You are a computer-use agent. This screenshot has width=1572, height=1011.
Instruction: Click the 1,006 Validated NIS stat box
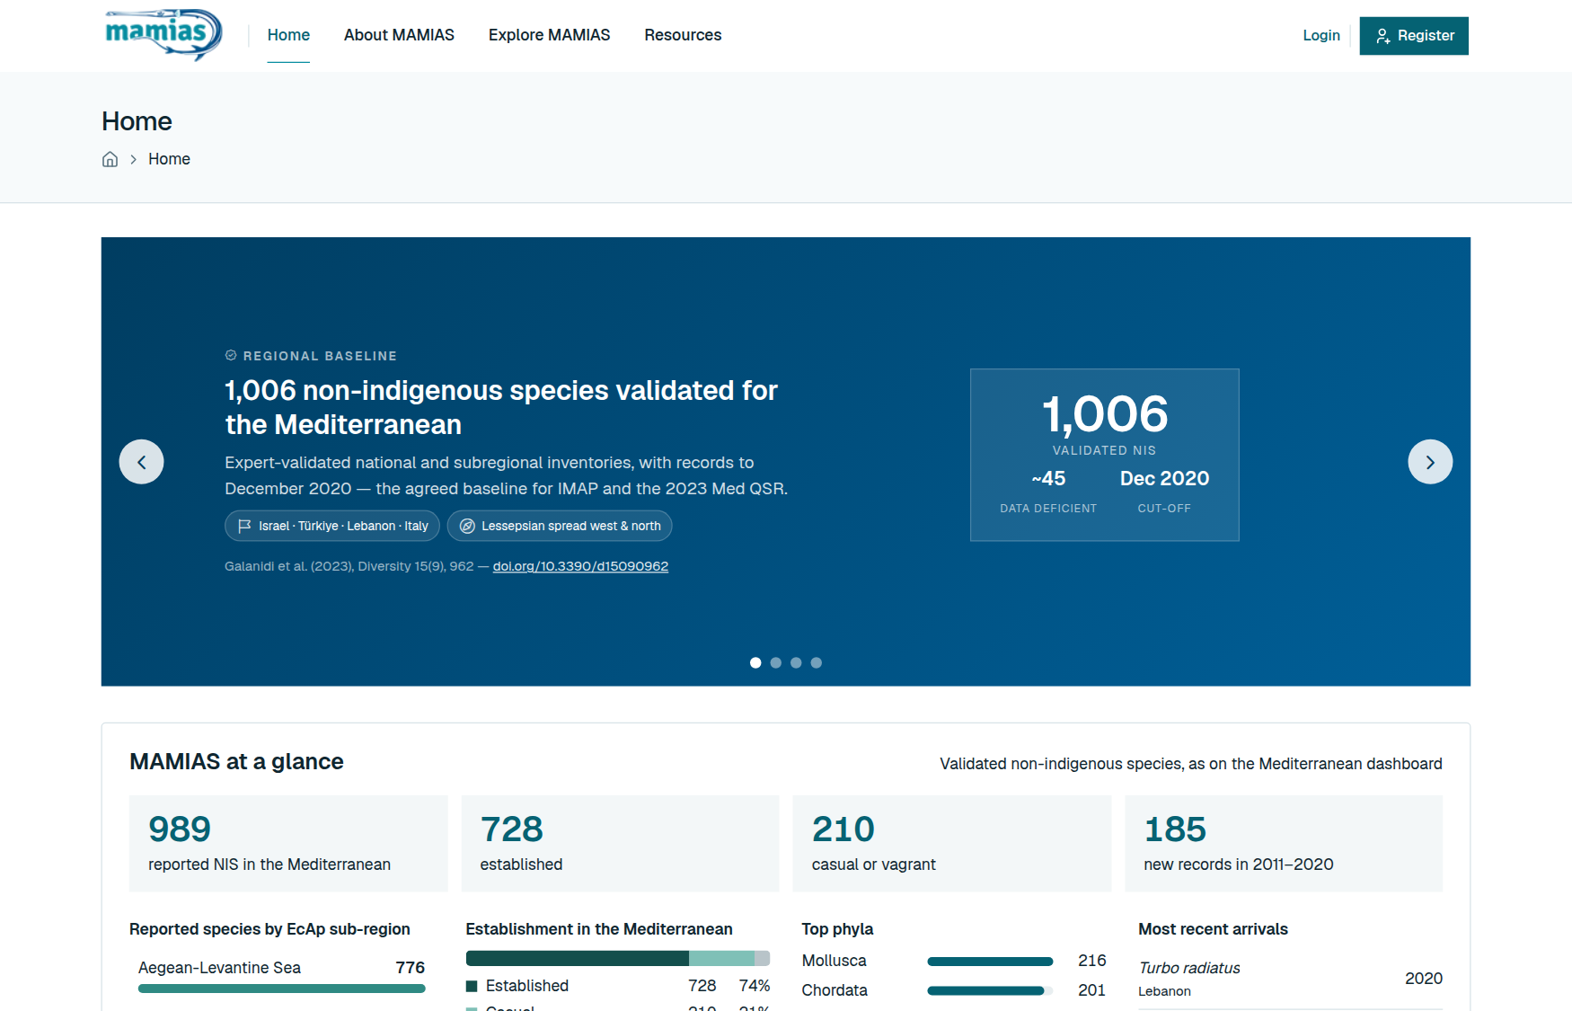tap(1105, 455)
